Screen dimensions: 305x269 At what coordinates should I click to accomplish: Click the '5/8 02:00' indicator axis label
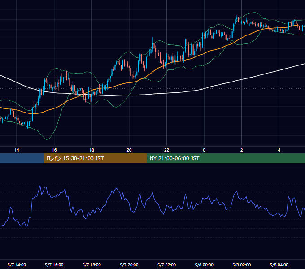click(x=242, y=265)
